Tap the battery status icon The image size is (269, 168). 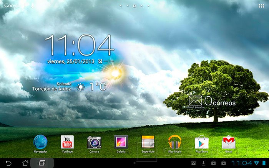pyautogui.click(x=264, y=163)
